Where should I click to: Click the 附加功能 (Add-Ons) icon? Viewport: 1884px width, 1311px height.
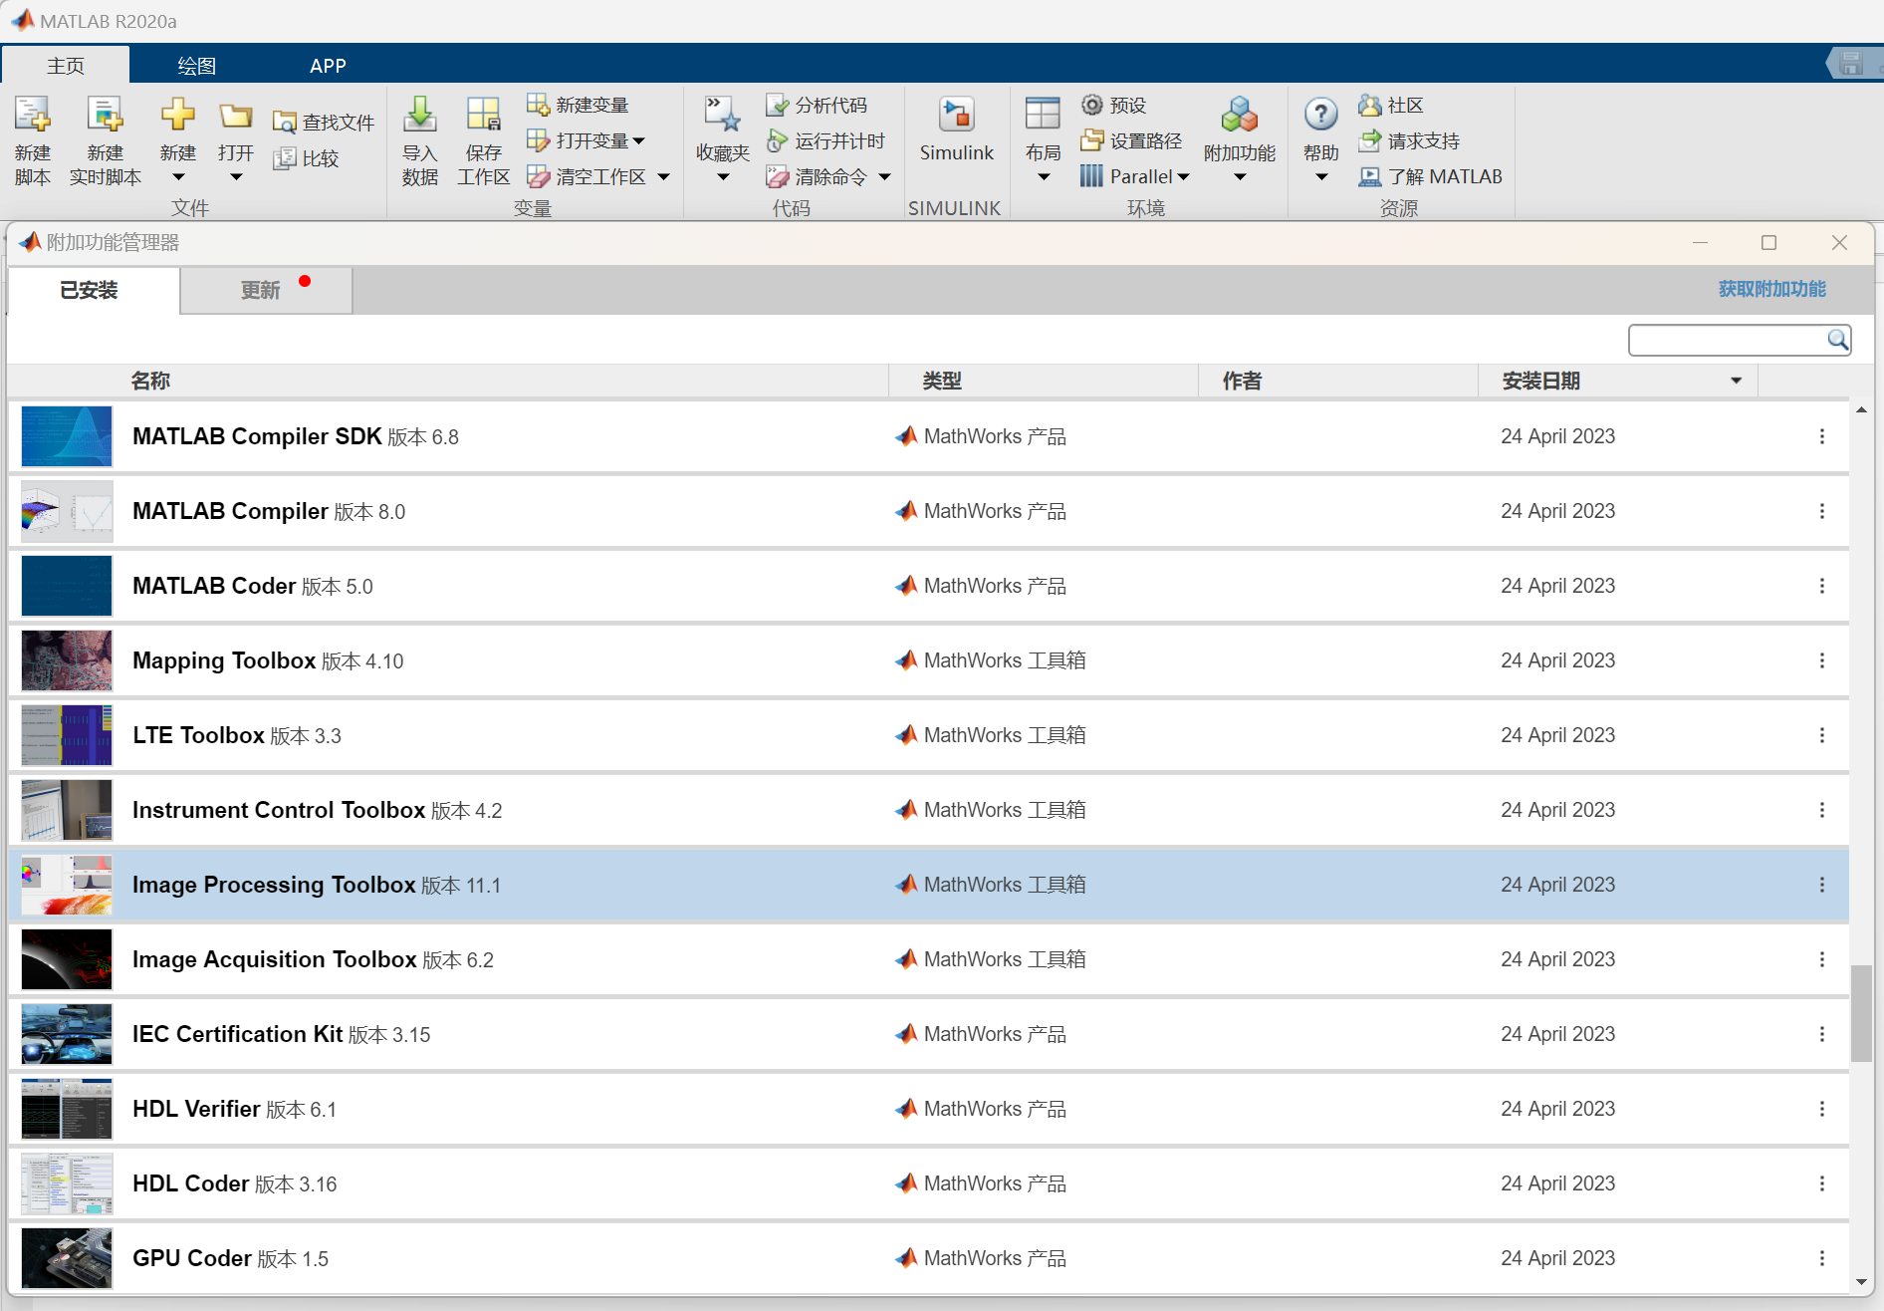[1240, 116]
